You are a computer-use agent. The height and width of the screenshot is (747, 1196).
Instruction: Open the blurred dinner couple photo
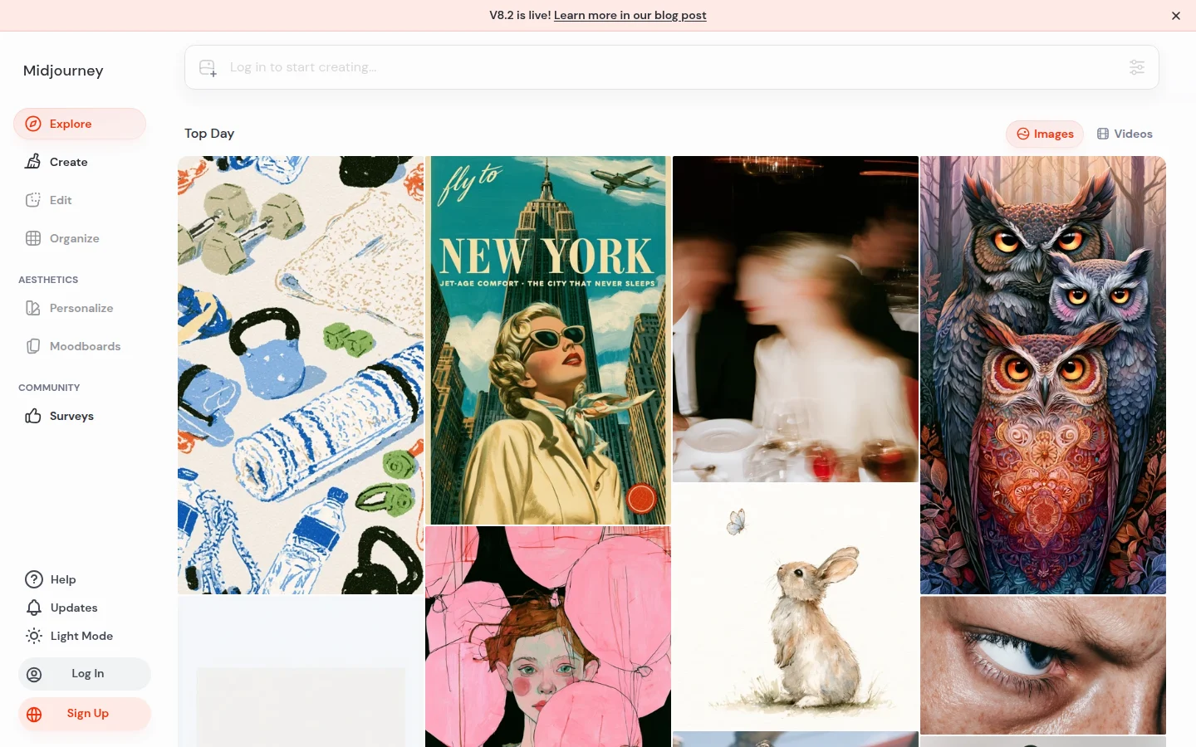coord(796,319)
